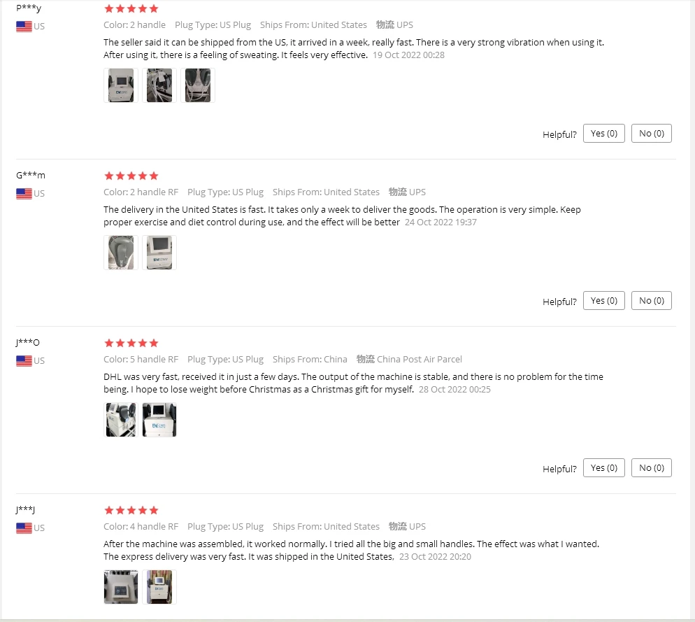695x622 pixels.
Task: Click US flag icon beside G***m
Action: pos(24,194)
